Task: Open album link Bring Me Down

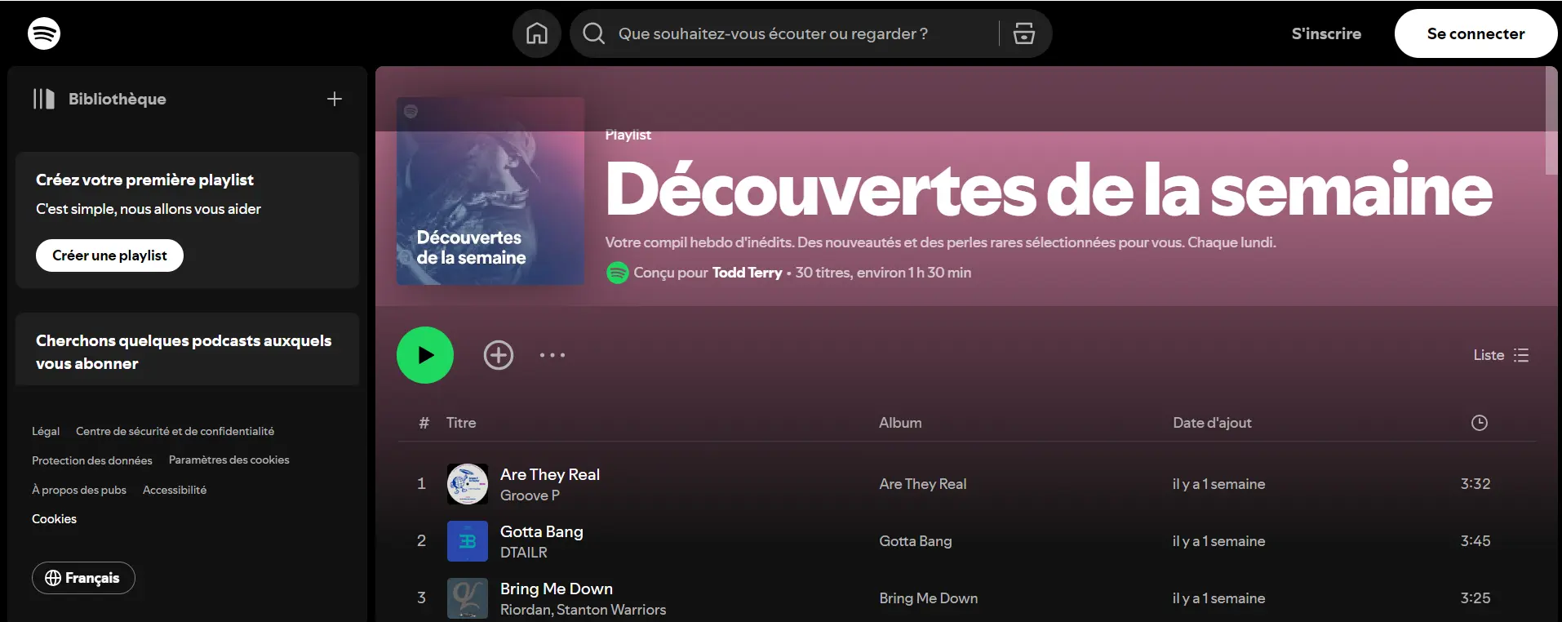Action: click(929, 598)
